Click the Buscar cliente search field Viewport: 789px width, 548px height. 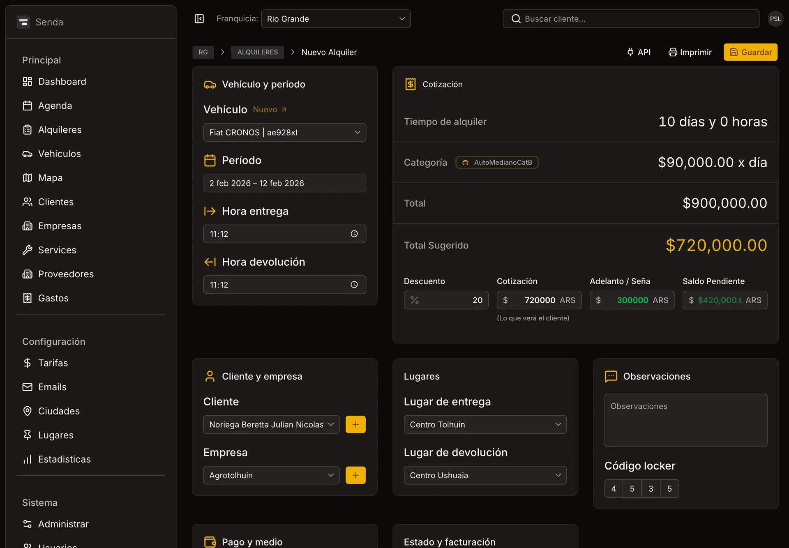(x=631, y=19)
